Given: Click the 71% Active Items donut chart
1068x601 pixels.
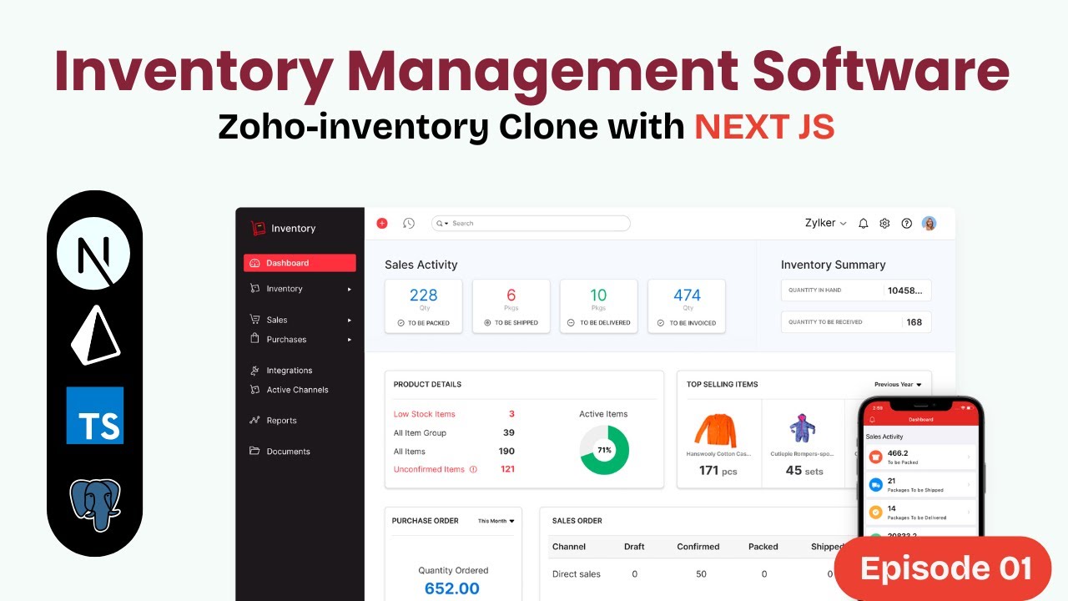Looking at the screenshot, I should point(604,450).
